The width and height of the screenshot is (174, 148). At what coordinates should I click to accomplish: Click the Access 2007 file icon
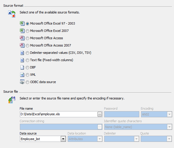[22, 45]
